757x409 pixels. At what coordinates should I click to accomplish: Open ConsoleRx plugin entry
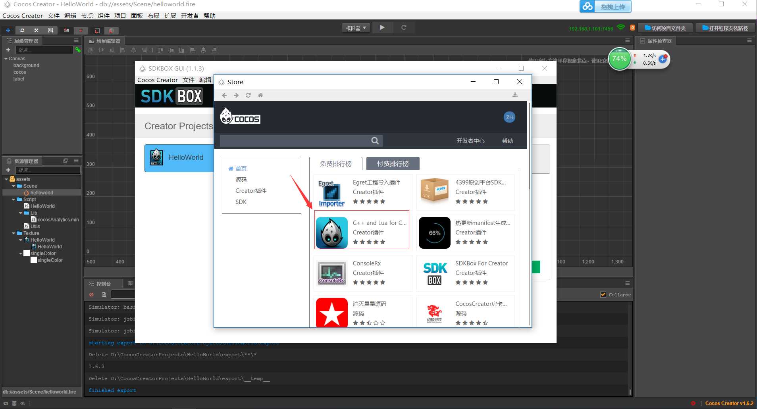click(x=363, y=273)
